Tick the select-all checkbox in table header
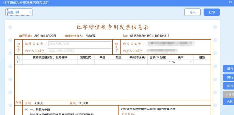 (x=19, y=57)
